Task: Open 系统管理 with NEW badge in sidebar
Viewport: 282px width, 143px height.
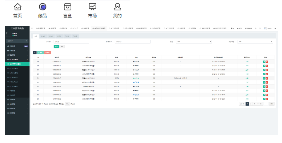Action: point(17,46)
